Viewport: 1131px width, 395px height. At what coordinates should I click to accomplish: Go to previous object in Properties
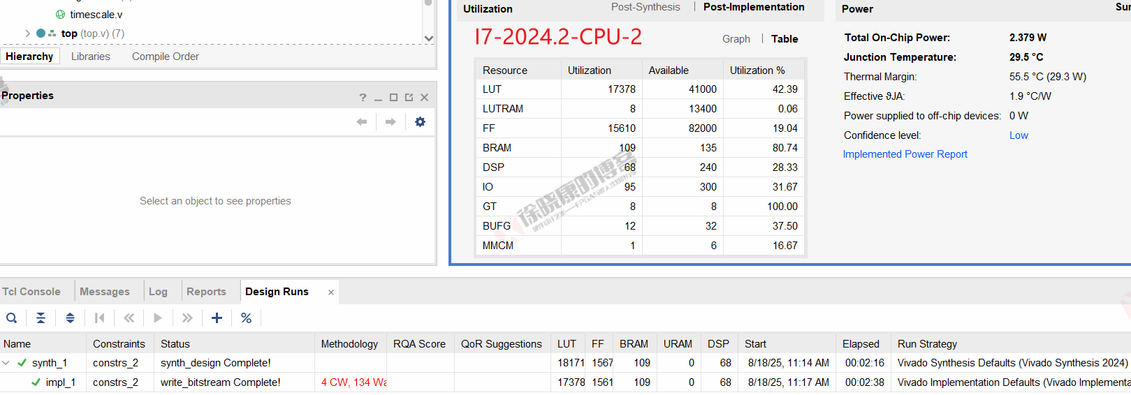[362, 122]
